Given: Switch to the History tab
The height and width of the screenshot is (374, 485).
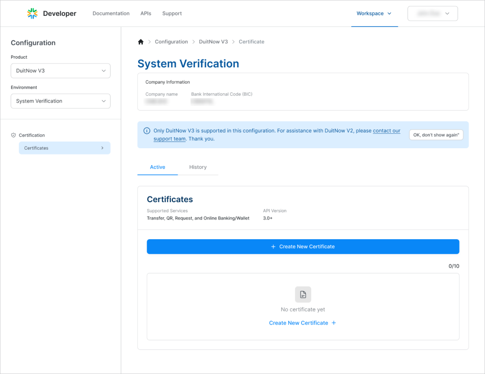Looking at the screenshot, I should [x=198, y=167].
